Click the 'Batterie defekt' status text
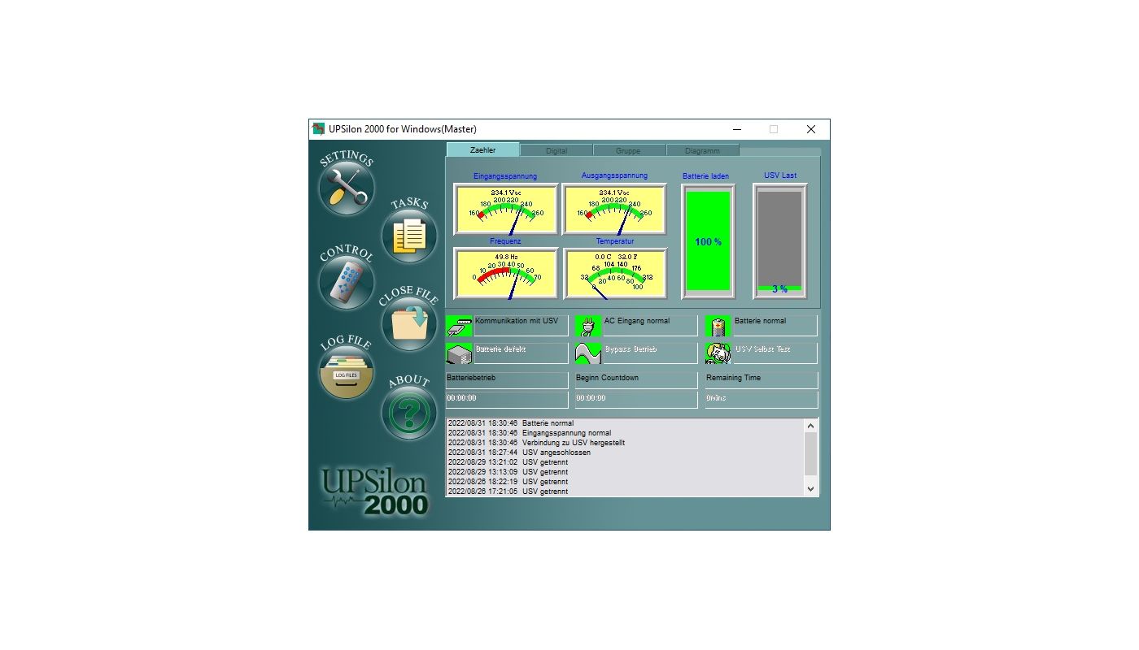 (x=500, y=349)
